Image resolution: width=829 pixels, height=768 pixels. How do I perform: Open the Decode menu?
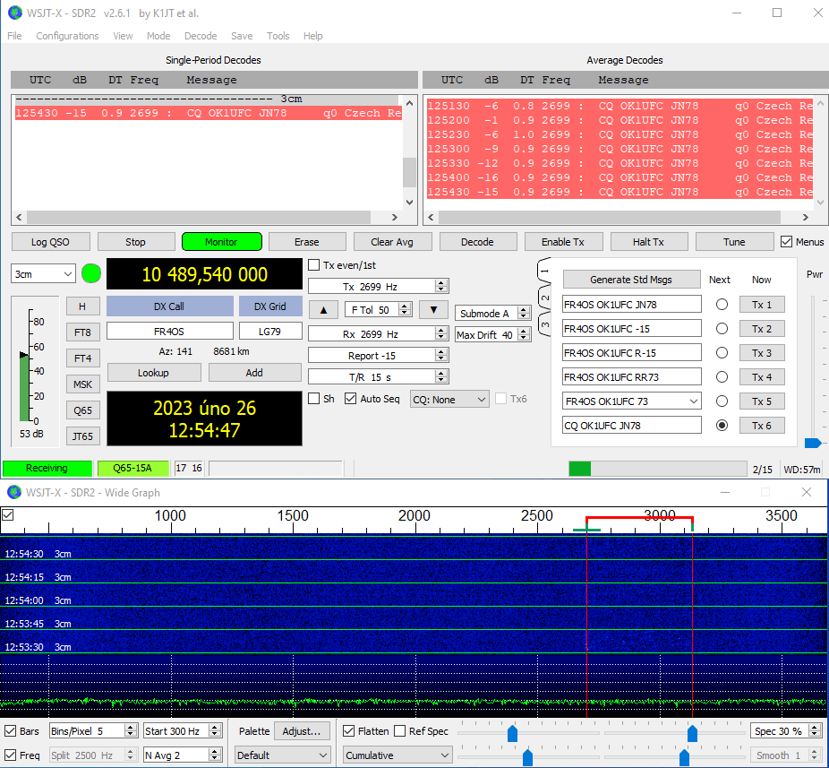coord(201,36)
